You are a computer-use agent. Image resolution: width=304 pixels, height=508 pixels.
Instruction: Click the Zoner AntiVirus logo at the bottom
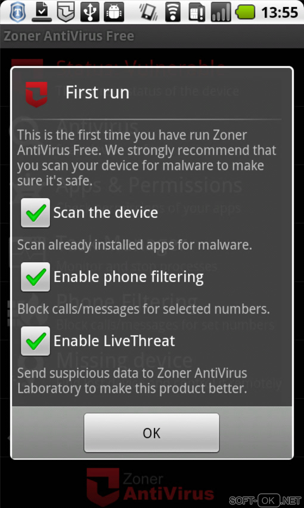[151, 486]
